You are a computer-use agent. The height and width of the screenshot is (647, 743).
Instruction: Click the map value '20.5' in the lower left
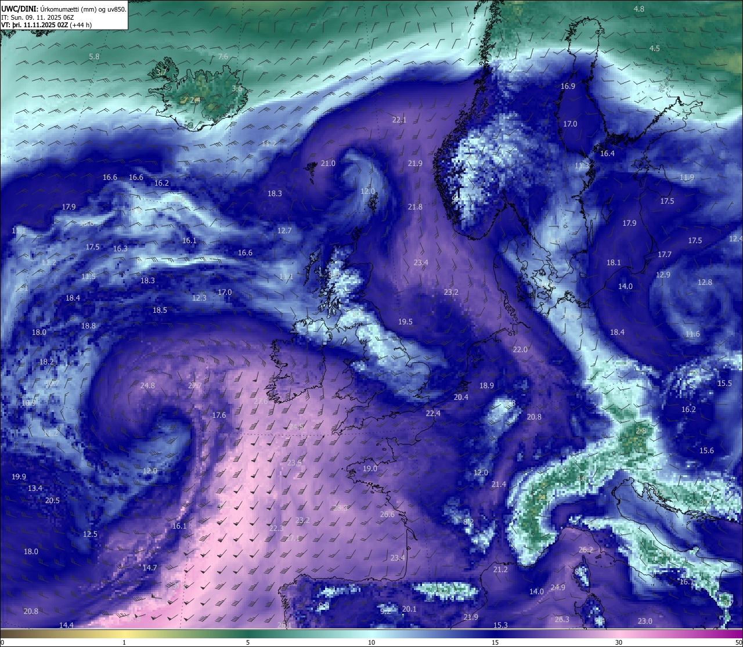(52, 501)
